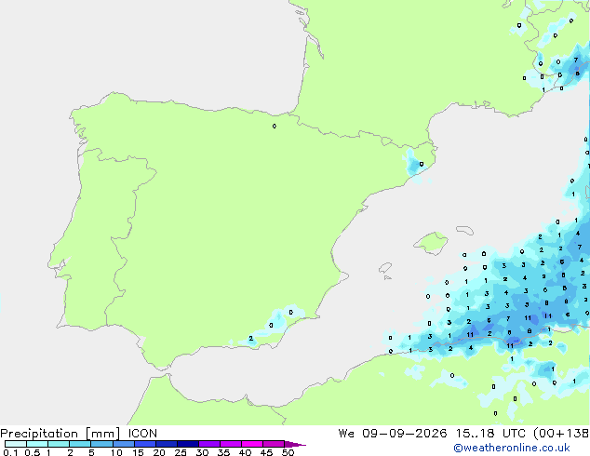
Task: Click the Ibiza island outline
Action: click(385, 268)
